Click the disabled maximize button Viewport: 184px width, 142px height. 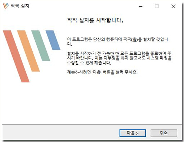[157, 6]
